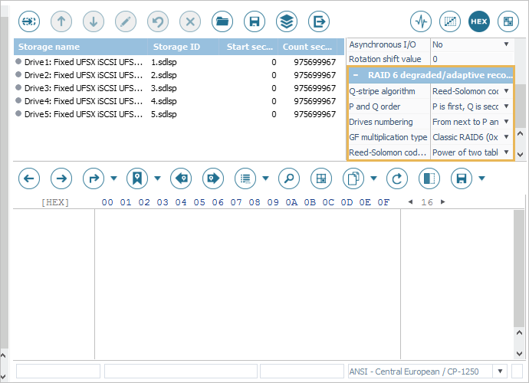The height and width of the screenshot is (383, 529).
Task: Click the search magnifier in hex toolbar
Action: 288,178
